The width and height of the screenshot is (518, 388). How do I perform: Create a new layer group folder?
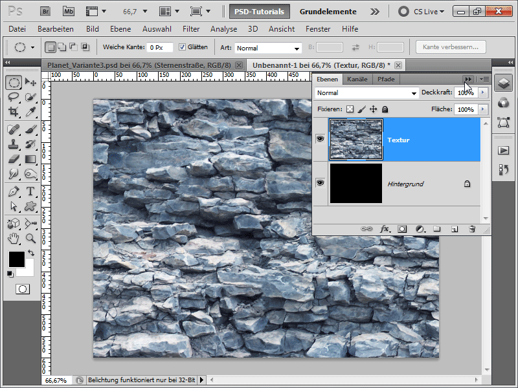pos(436,229)
